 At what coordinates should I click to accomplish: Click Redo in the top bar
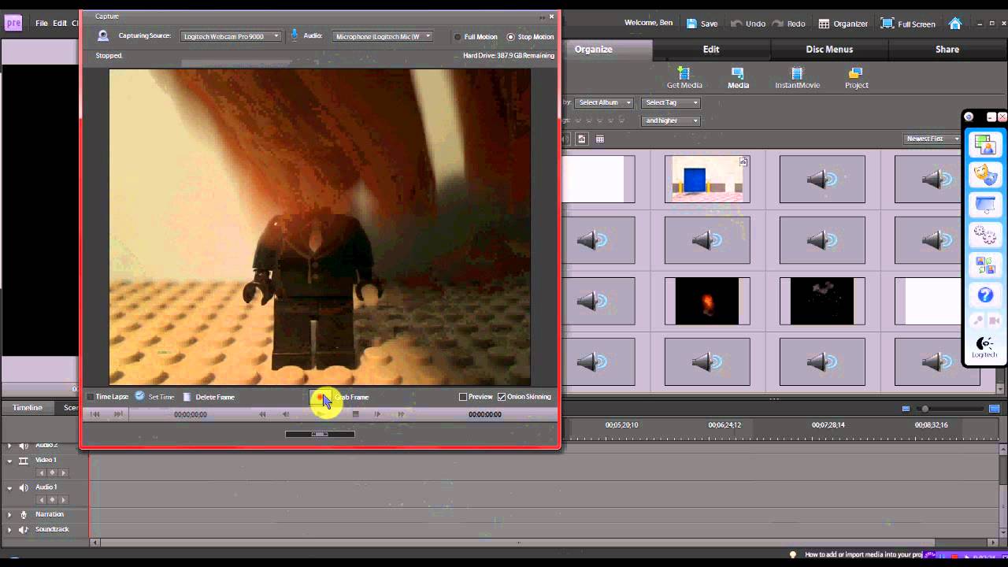click(789, 24)
